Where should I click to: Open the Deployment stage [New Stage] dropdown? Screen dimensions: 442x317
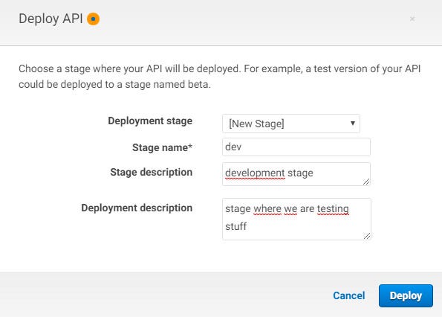pos(291,124)
